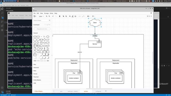
Task: Bring selected shape to front
Action: pos(63,16)
